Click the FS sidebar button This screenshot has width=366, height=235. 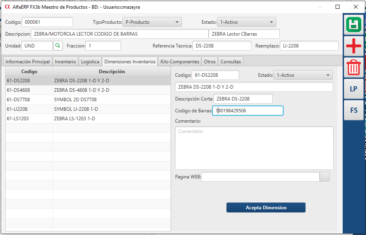354,110
